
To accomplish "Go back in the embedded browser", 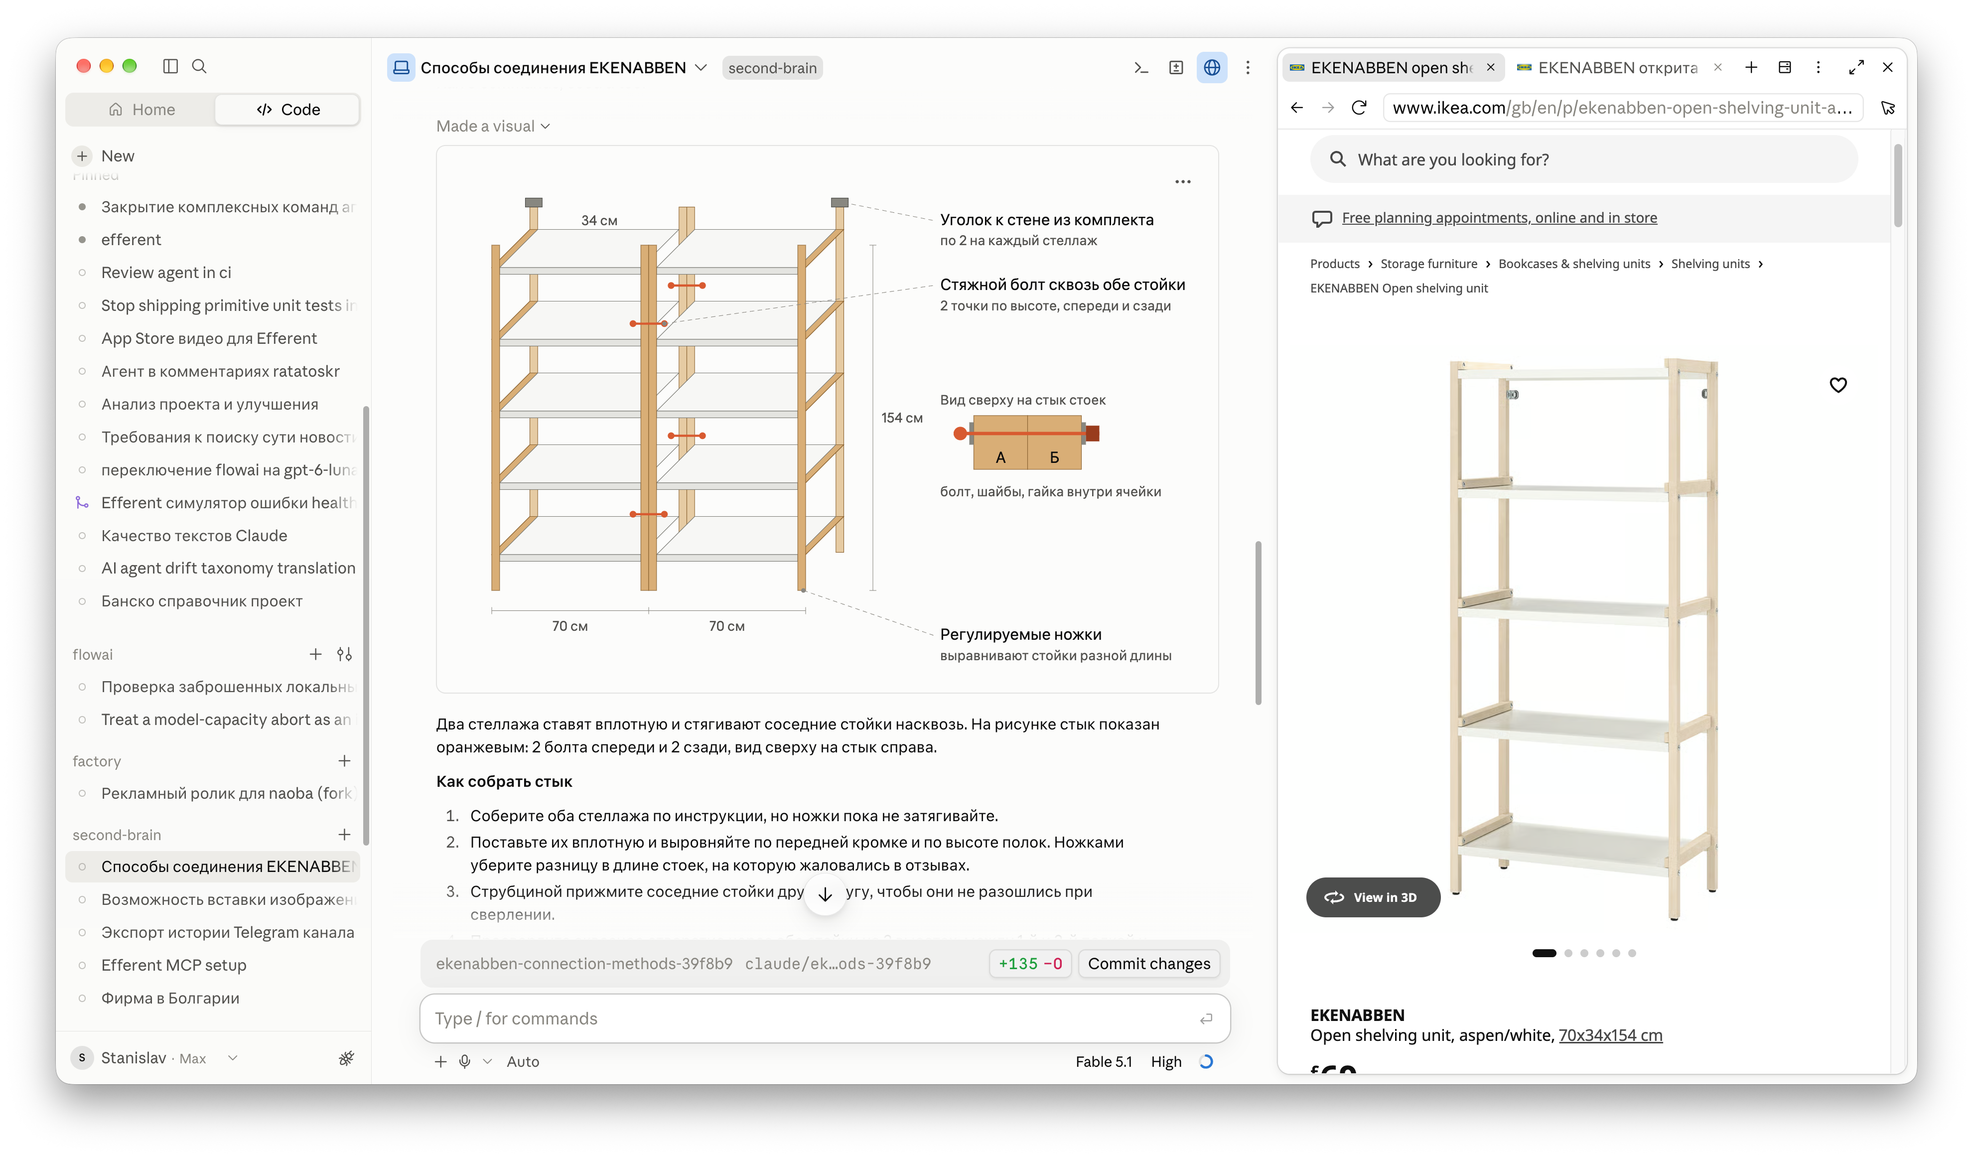I will point(1296,108).
